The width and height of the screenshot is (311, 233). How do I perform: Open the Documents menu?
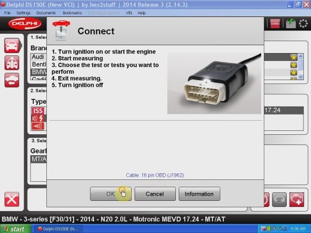click(46, 13)
